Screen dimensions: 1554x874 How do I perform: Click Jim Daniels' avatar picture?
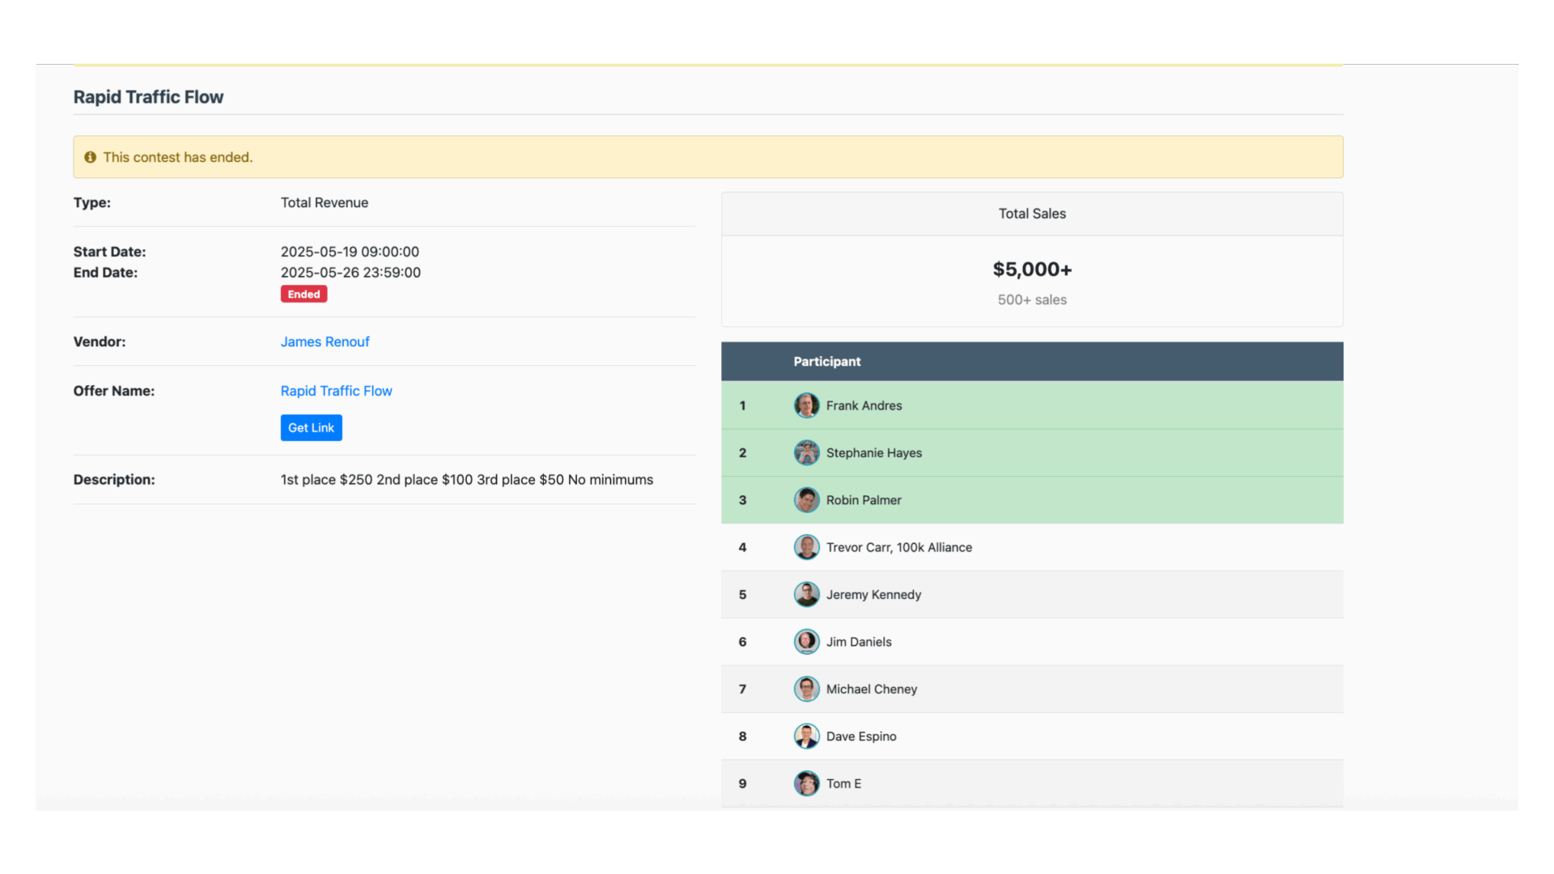pyautogui.click(x=806, y=642)
